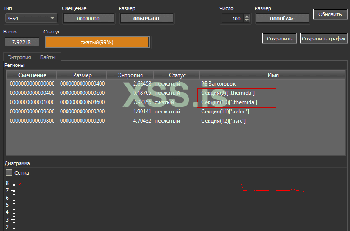Sort by the Энтропия column header

[x=130, y=75]
